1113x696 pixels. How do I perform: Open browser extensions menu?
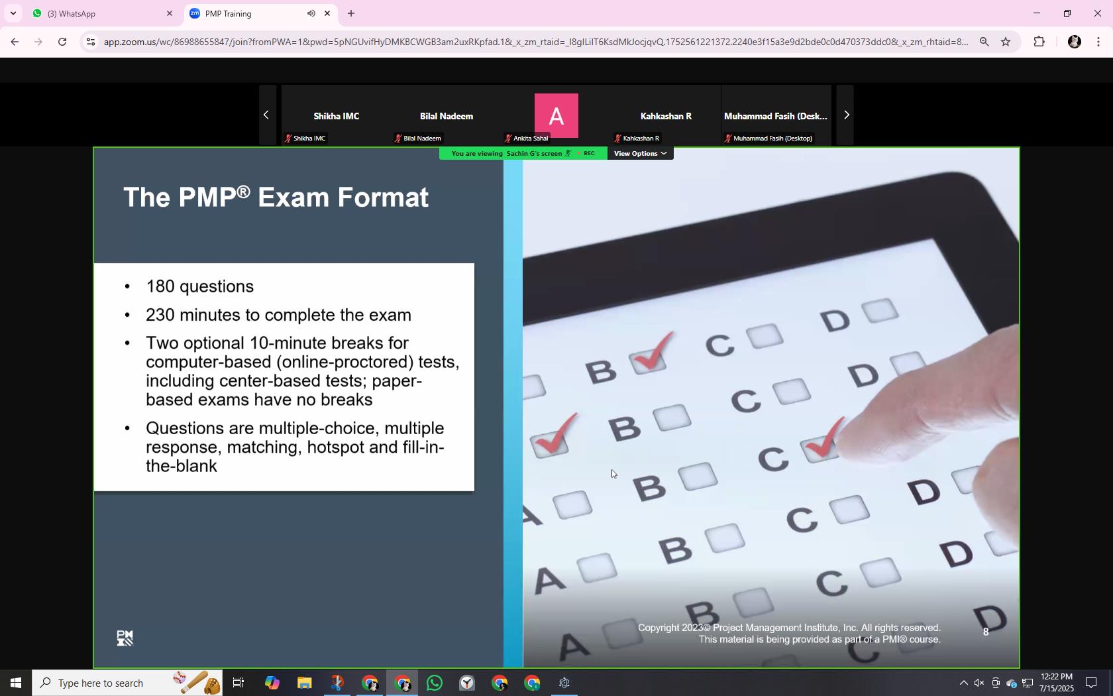[1039, 42]
